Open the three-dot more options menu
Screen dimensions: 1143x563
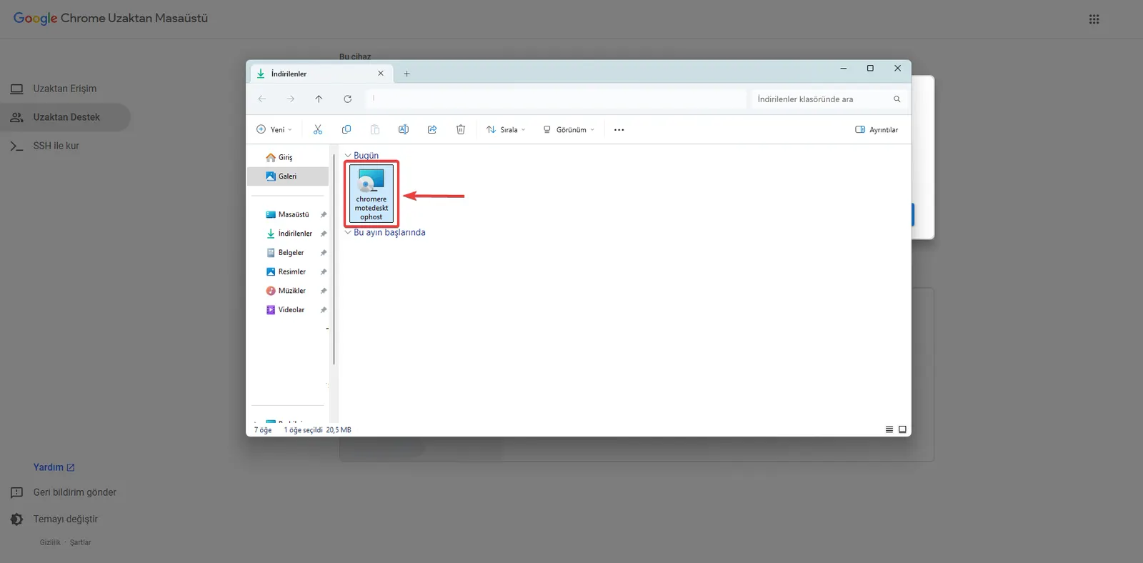pyautogui.click(x=619, y=130)
